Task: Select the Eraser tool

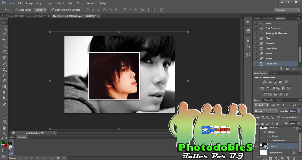Action: coord(4,81)
